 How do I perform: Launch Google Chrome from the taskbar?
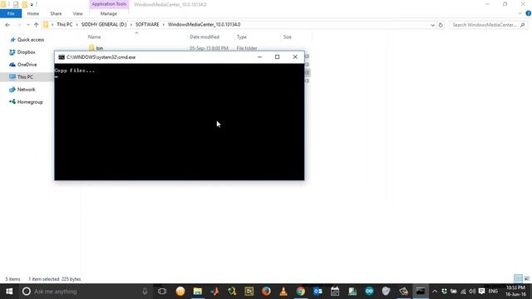300,292
